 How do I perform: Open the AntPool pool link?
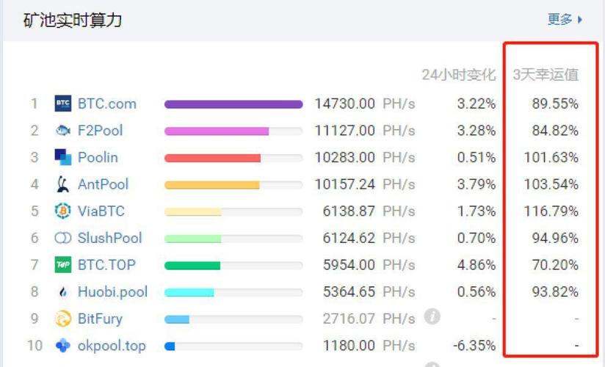coord(103,184)
